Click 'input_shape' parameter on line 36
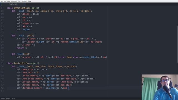 [55, 66]
